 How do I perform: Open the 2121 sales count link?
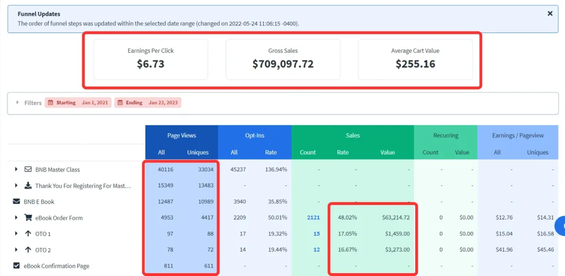(x=313, y=218)
